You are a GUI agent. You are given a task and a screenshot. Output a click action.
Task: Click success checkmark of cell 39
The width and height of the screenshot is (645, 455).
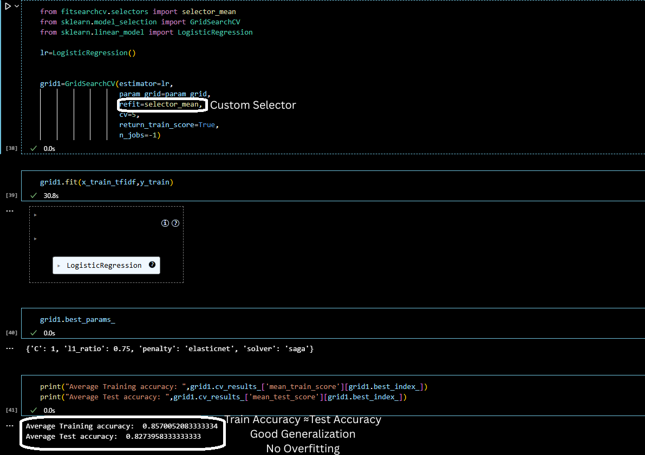click(34, 195)
